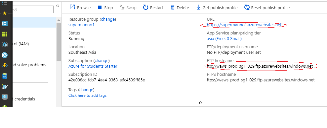
Task: Open the supermanno1.azurewebsites.net URL
Action: [244, 25]
